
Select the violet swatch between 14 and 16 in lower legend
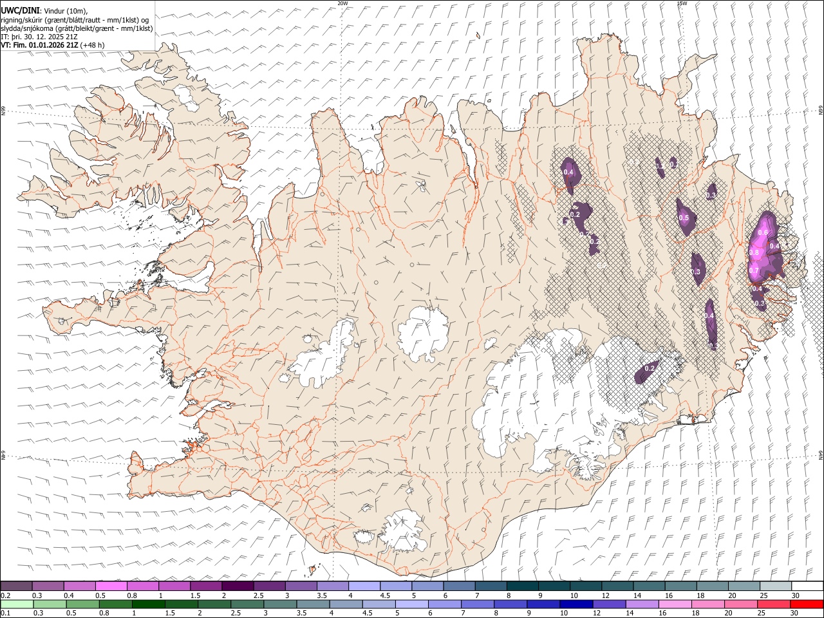click(641, 604)
